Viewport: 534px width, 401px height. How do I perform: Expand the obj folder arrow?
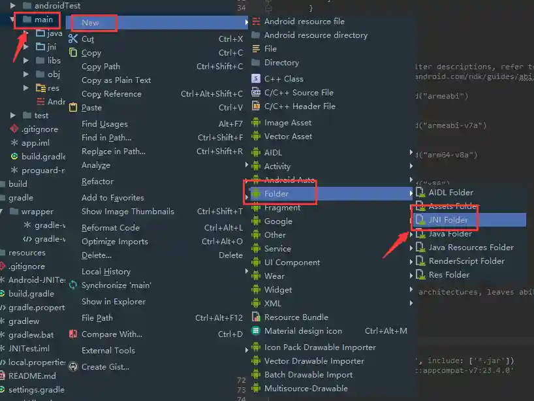pos(26,74)
